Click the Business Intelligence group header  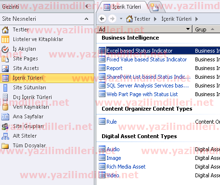pyautogui.click(x=130, y=38)
